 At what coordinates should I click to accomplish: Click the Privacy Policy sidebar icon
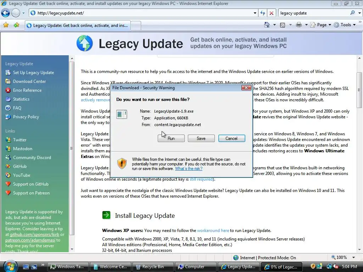[x=8, y=117]
